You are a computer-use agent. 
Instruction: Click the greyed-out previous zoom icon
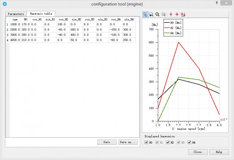(x=163, y=14)
